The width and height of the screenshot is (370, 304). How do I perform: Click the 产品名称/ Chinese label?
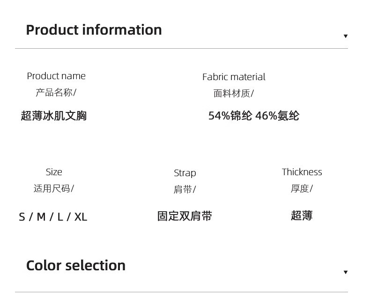coord(56,92)
